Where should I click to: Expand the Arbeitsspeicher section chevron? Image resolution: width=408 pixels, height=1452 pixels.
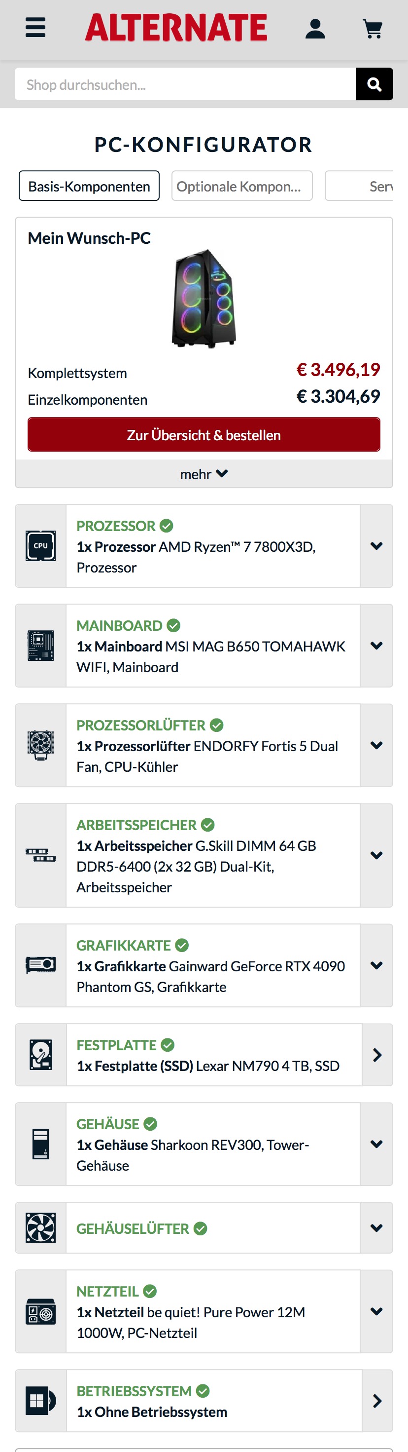376,855
